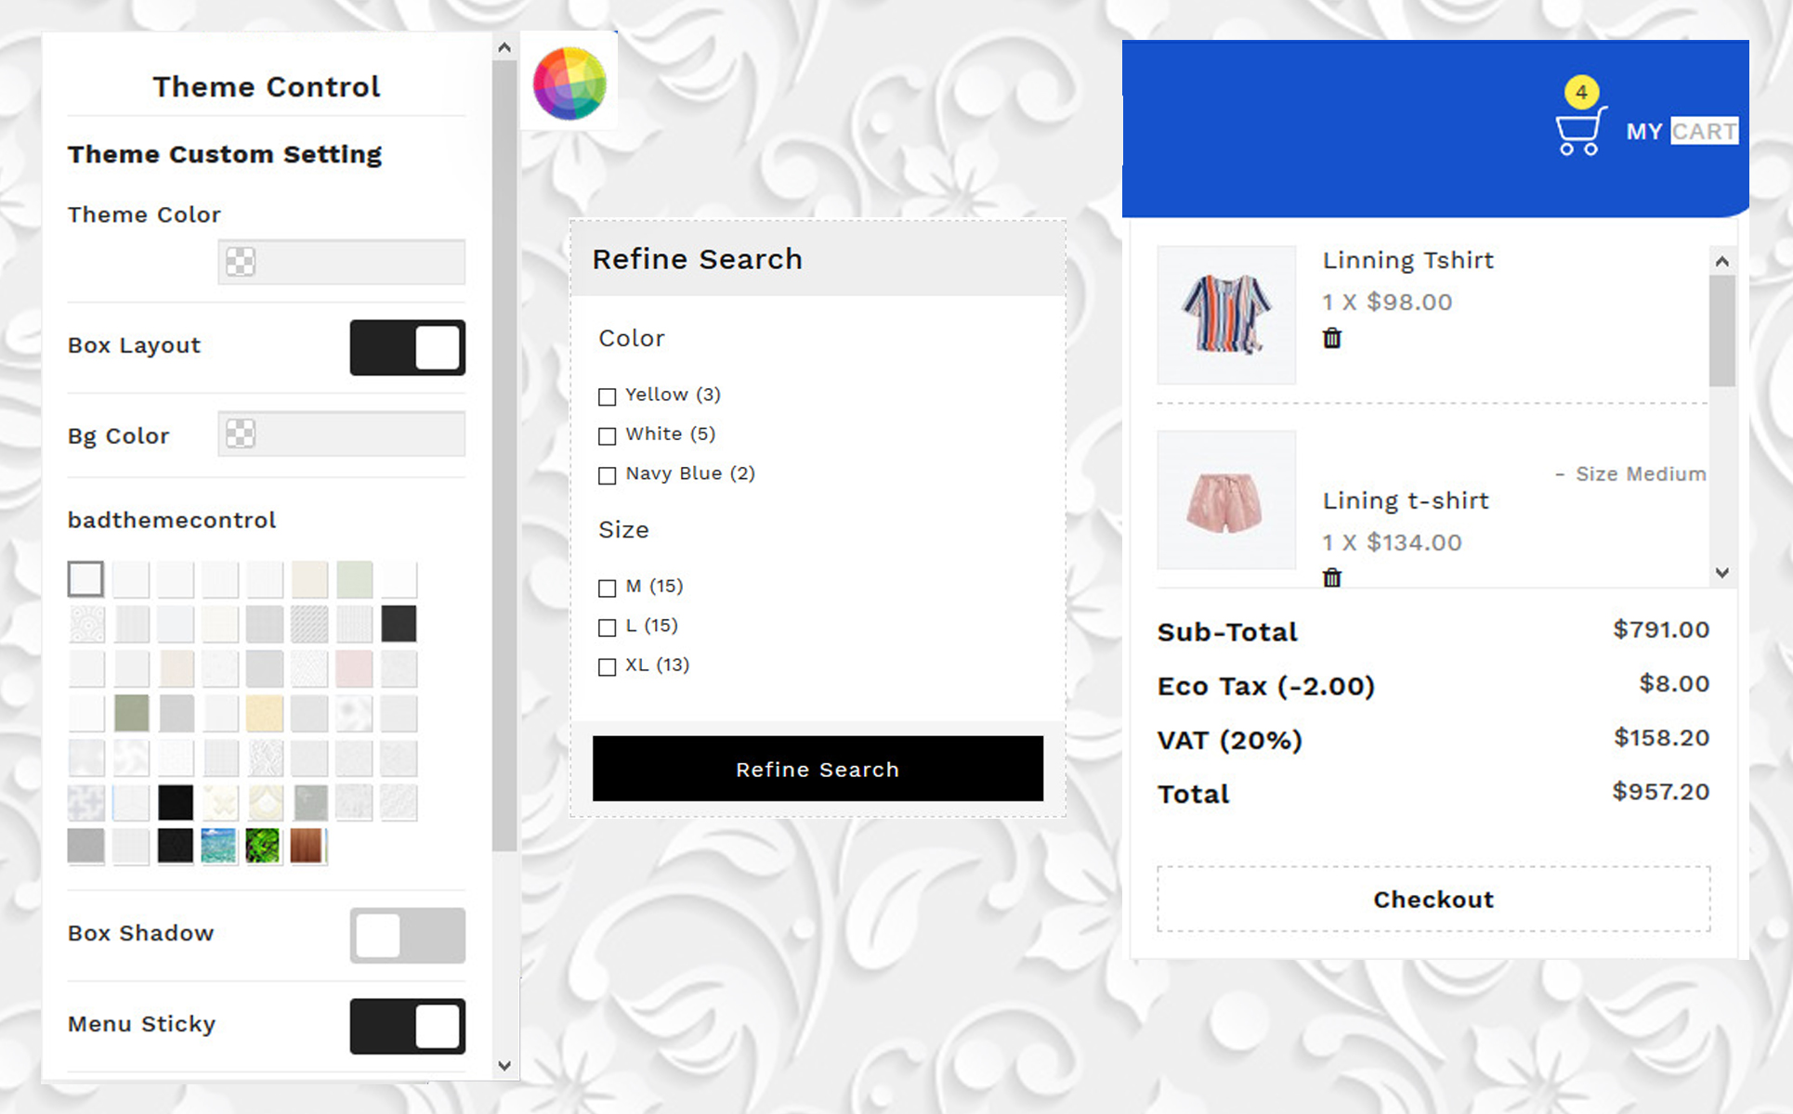Toggle the Box Layout switch
The width and height of the screenshot is (1793, 1114).
coord(407,347)
